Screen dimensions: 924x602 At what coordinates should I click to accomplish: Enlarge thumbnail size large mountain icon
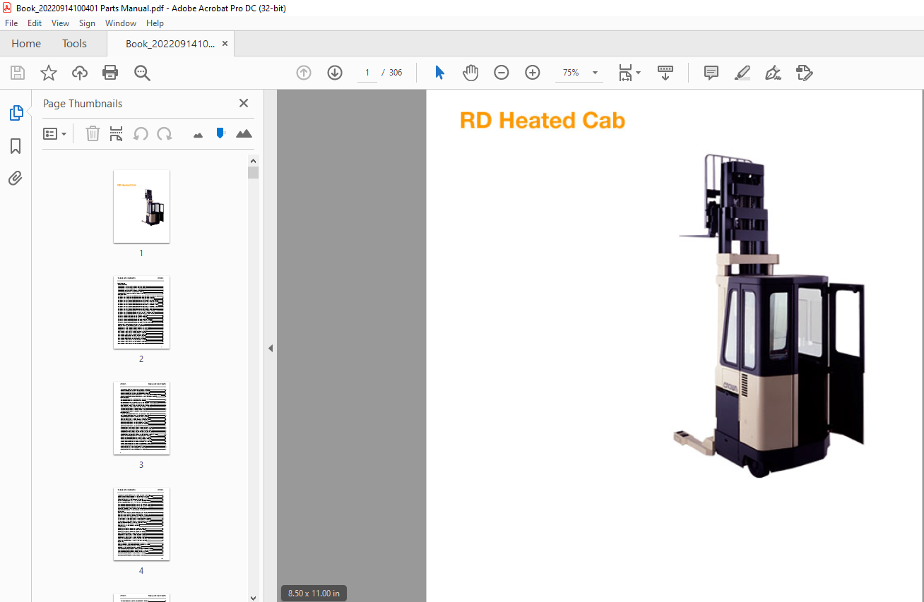[x=244, y=133]
